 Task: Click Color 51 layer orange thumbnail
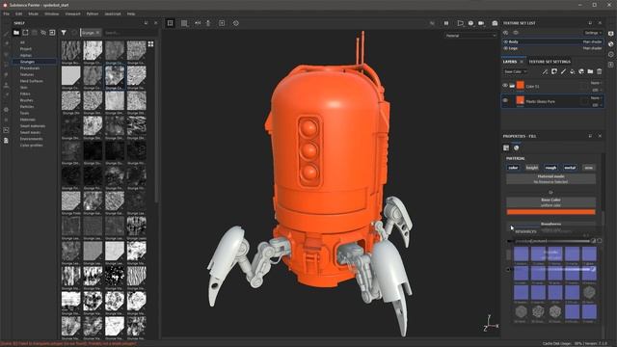tap(521, 85)
